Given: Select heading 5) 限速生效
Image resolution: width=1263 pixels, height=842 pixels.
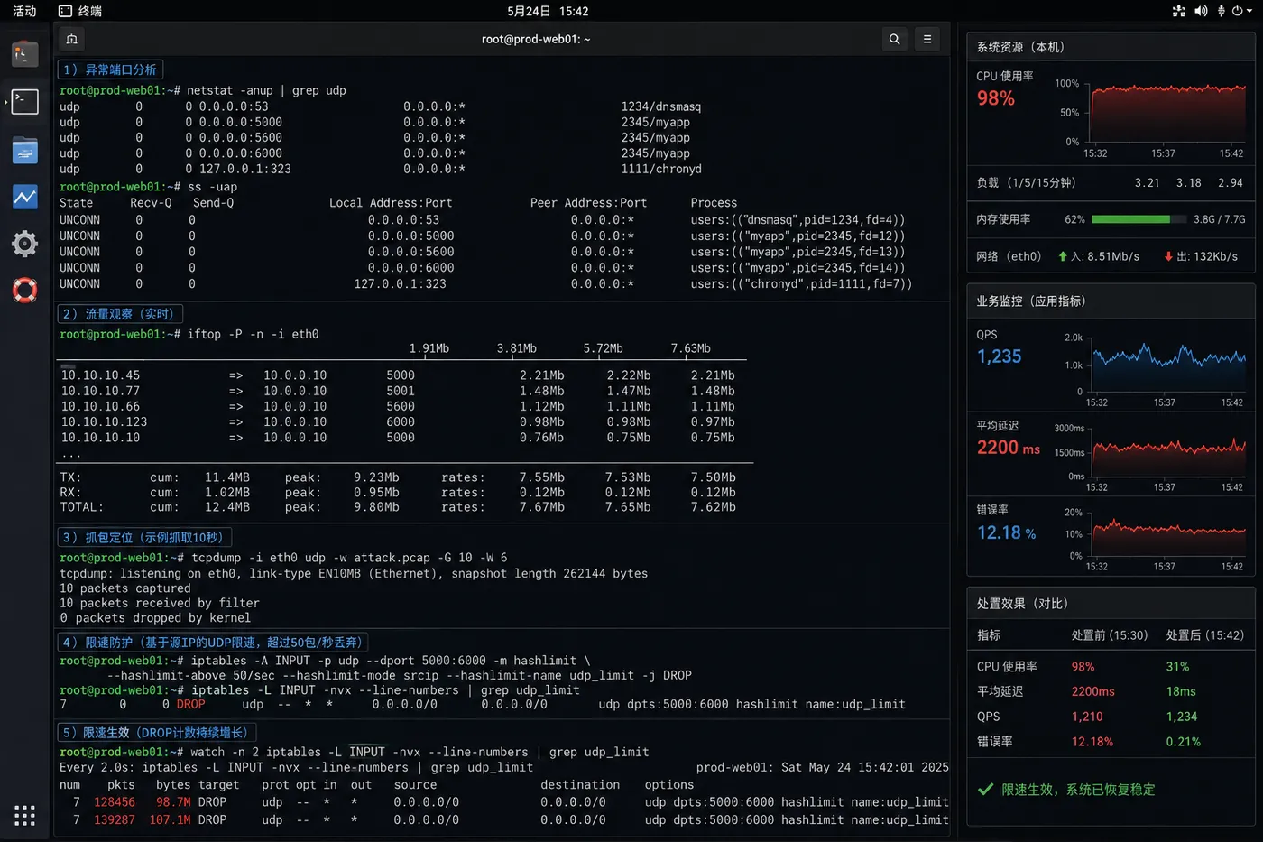Looking at the screenshot, I should [156, 733].
